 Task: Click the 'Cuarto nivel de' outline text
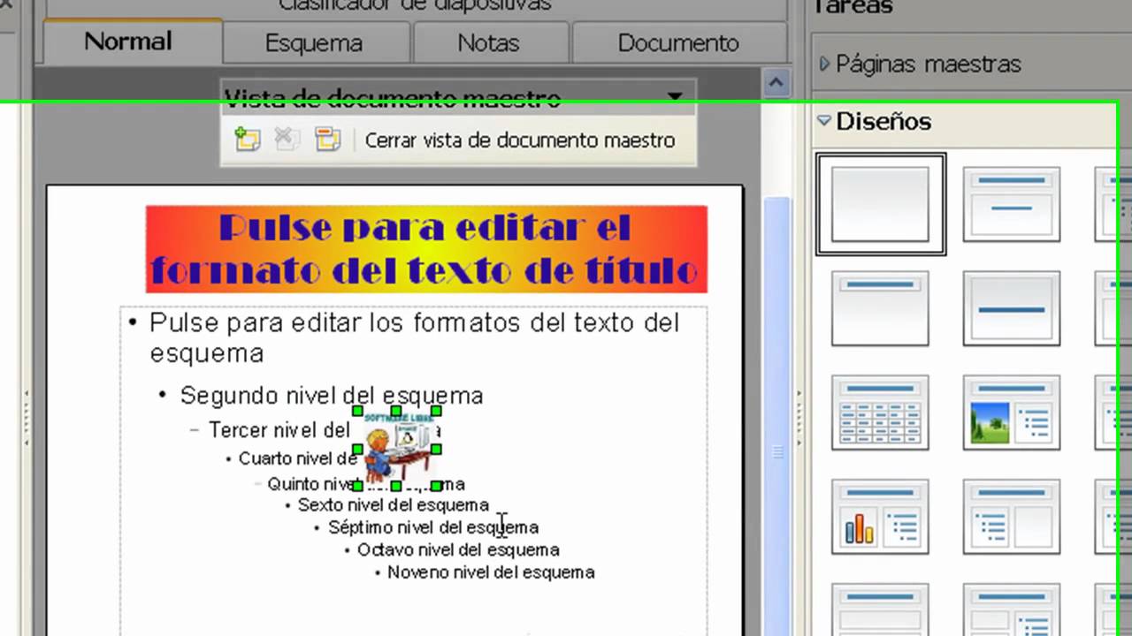tap(298, 458)
